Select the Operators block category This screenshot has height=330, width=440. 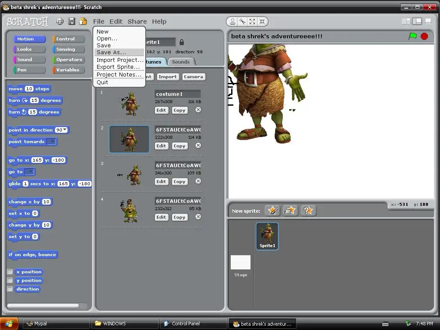point(69,59)
